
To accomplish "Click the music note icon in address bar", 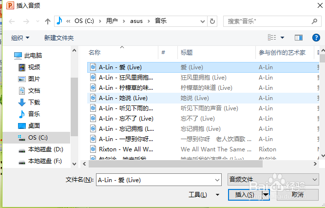I will (x=59, y=21).
